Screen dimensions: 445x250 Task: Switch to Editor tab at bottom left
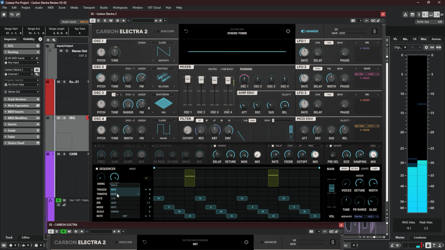26,237
